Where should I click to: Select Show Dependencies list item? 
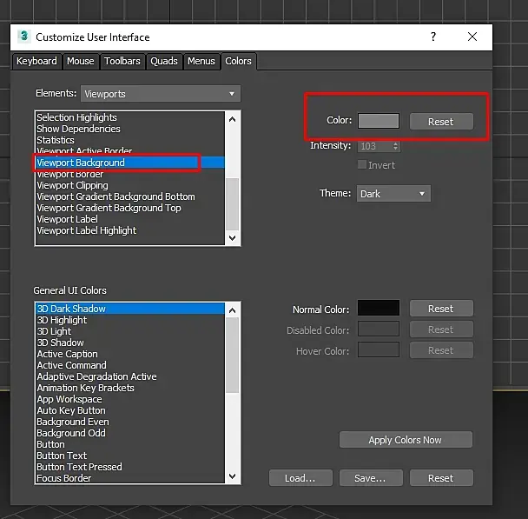click(x=130, y=129)
